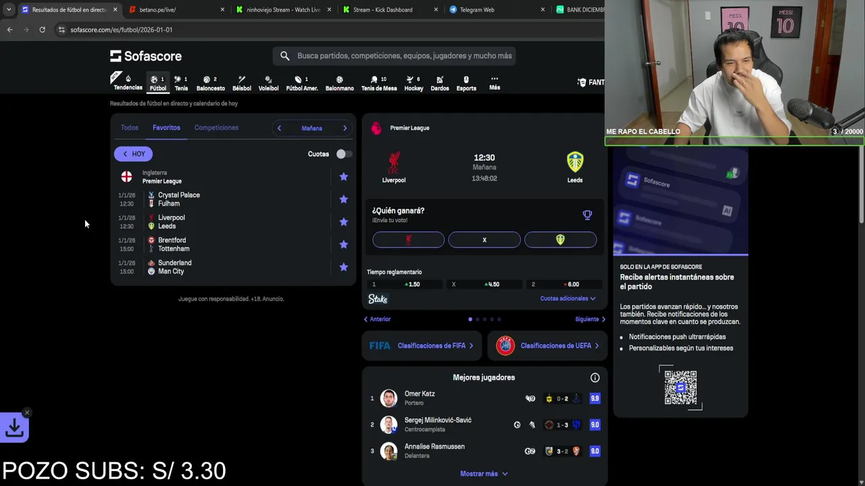This screenshot has width=865, height=486.
Task: Open Sergej Milinković-Savić player row
Action: pos(484,425)
